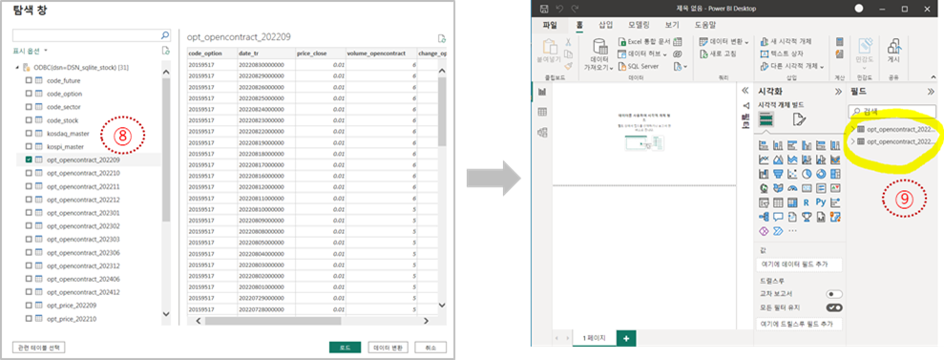Click Excel 통합 문서 in the ribbon
Image resolution: width=944 pixels, height=360 pixels.
coord(644,42)
